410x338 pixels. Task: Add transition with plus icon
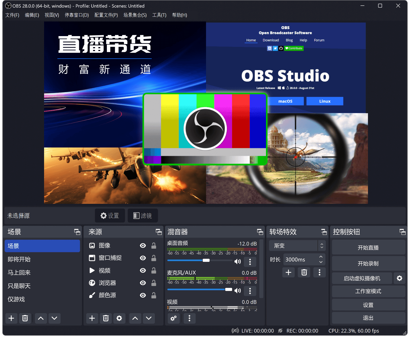(x=289, y=272)
